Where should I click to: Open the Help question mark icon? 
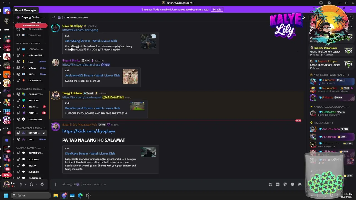[x=329, y=3]
